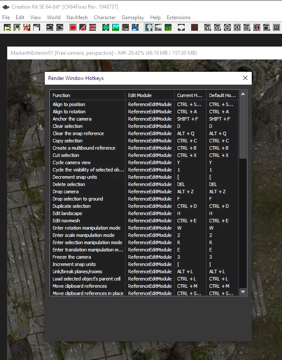Click the circled M toolbar icon
The width and height of the screenshot is (282, 360).
coord(227,27)
